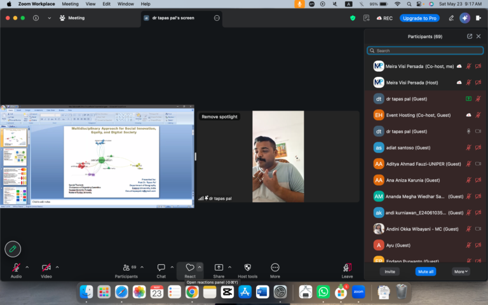Click Upgrade to Pro button
488x305 pixels.
point(419,18)
